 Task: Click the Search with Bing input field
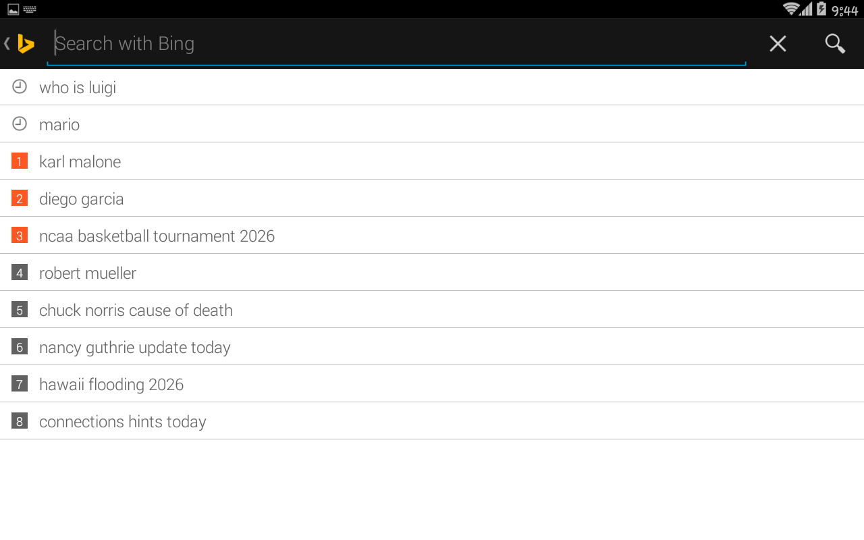(x=398, y=44)
